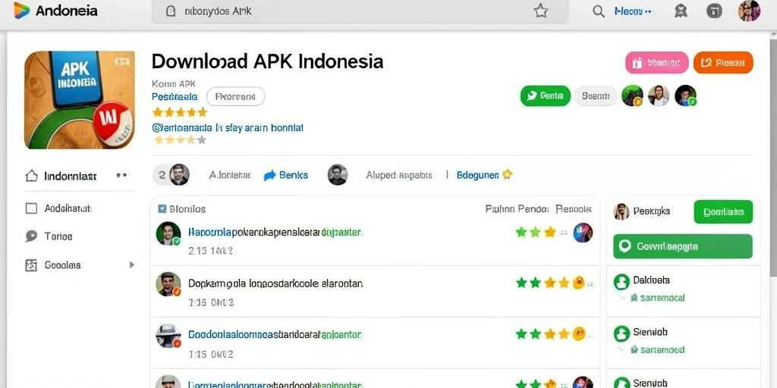Click the green-background avatar near Seandt
Image resolution: width=777 pixels, height=388 pixels.
click(632, 95)
